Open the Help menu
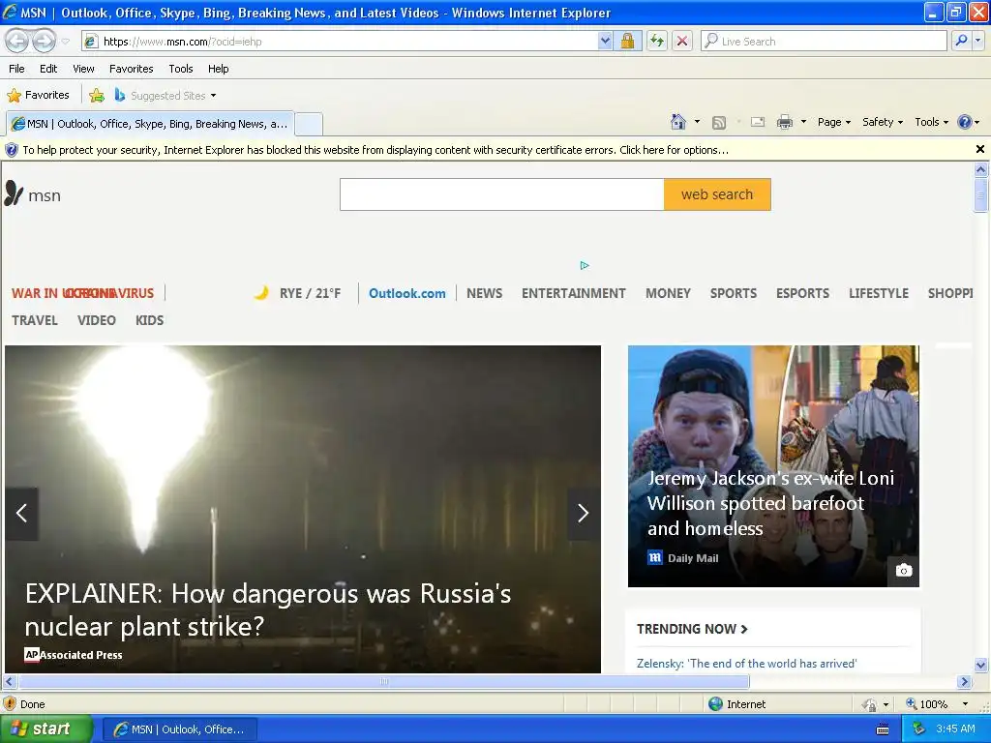Image resolution: width=991 pixels, height=743 pixels. [x=218, y=69]
